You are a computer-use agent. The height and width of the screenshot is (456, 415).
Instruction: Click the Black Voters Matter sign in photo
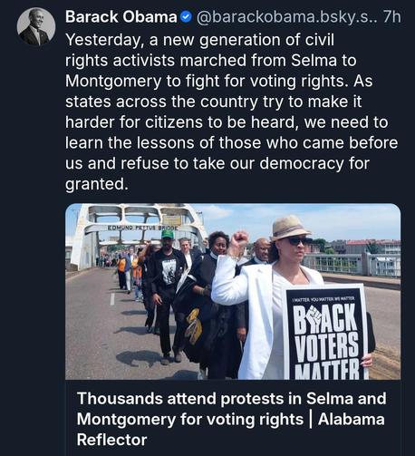point(326,333)
